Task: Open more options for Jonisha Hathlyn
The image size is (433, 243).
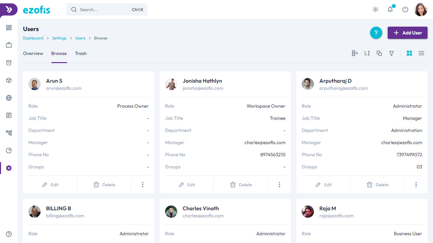Action: click(279, 185)
